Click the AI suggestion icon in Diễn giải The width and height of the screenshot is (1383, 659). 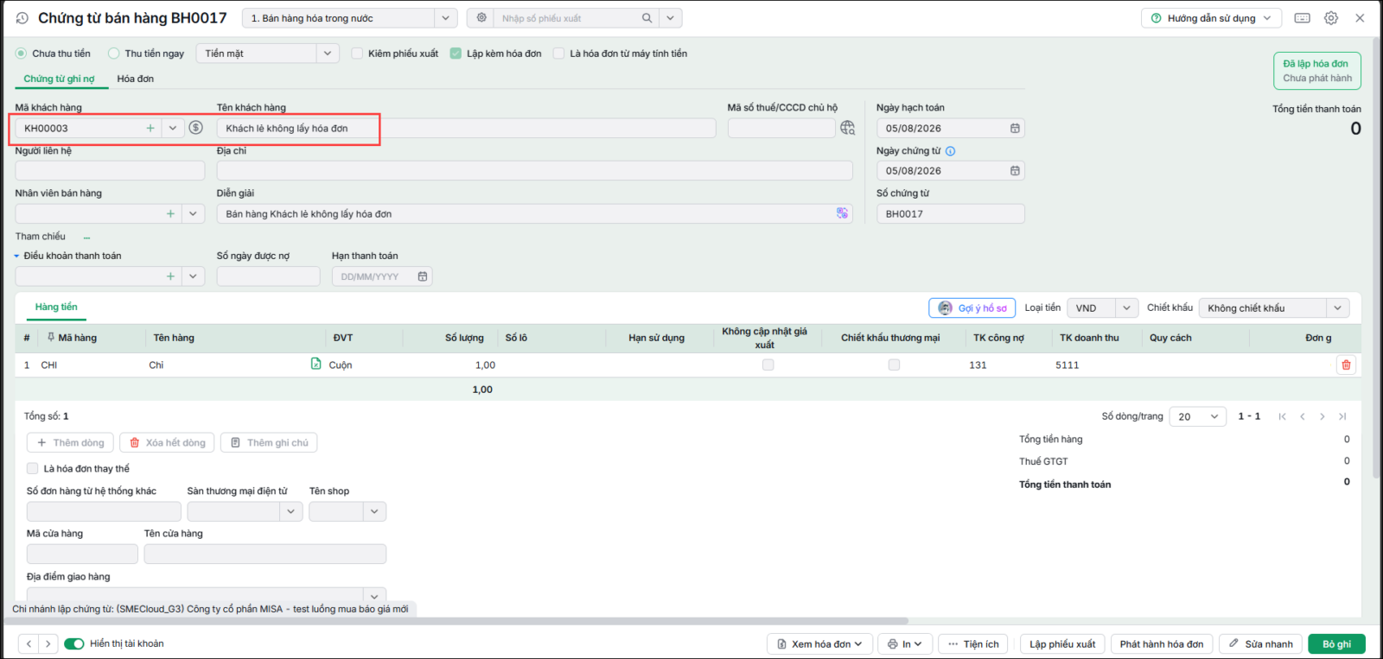[842, 213]
